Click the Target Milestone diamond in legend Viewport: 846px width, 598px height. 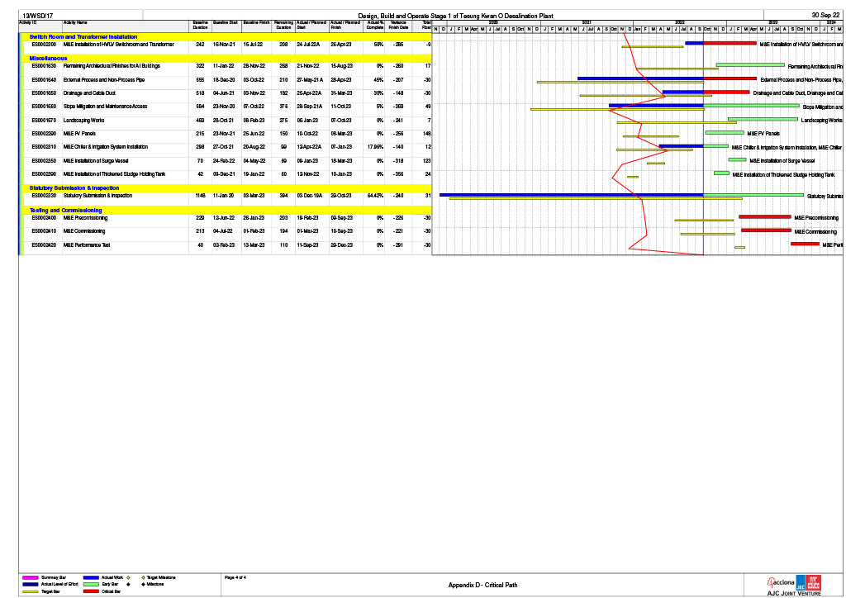pyautogui.click(x=141, y=577)
